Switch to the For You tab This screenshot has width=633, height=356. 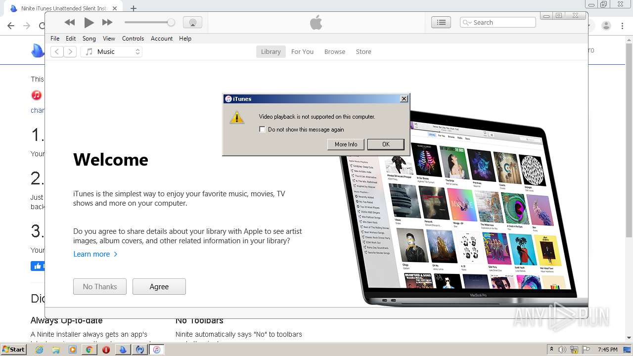(302, 51)
